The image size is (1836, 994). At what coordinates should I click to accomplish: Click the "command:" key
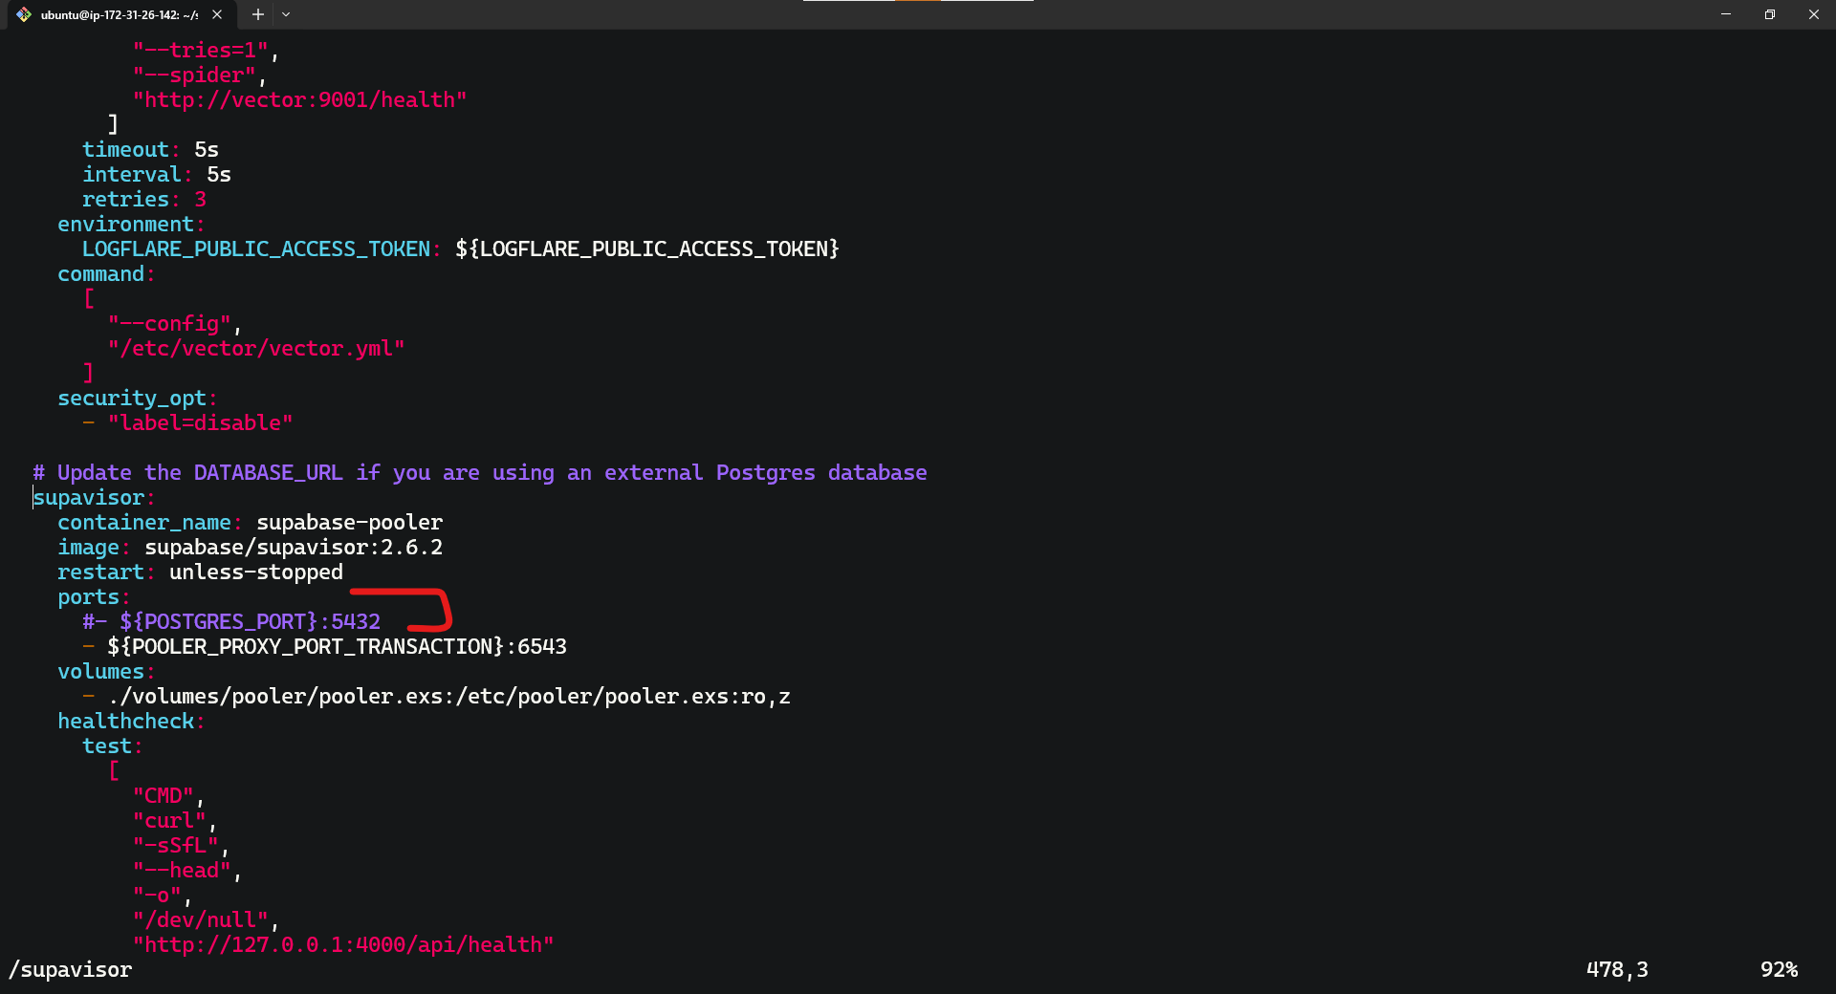pos(106,274)
